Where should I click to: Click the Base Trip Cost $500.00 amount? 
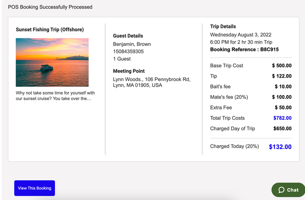point(281,66)
